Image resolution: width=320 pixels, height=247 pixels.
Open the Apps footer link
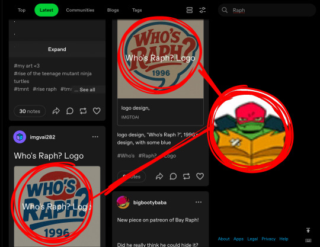(238, 239)
